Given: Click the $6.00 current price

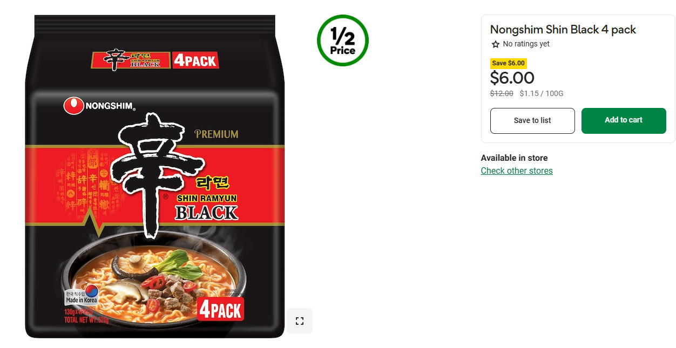Looking at the screenshot, I should [x=512, y=78].
